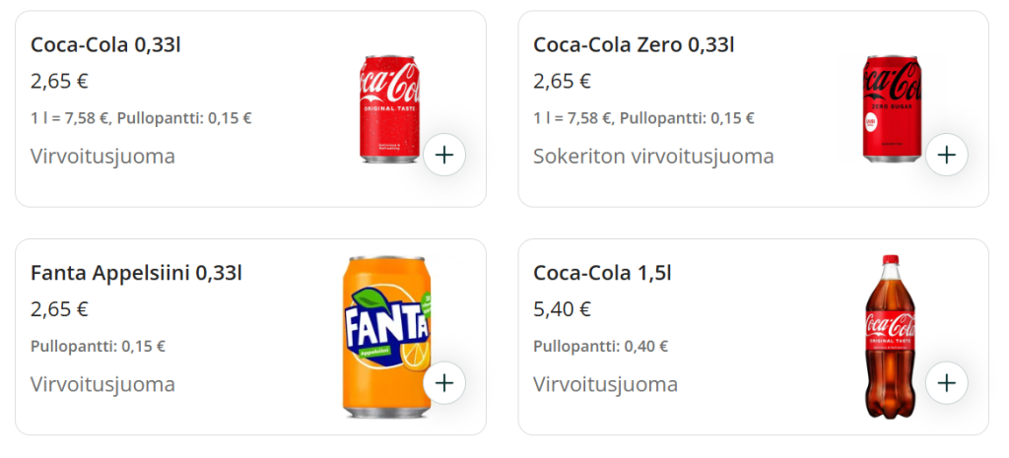Click the 5,40 € price
The height and width of the screenshot is (458, 1009).
point(562,309)
